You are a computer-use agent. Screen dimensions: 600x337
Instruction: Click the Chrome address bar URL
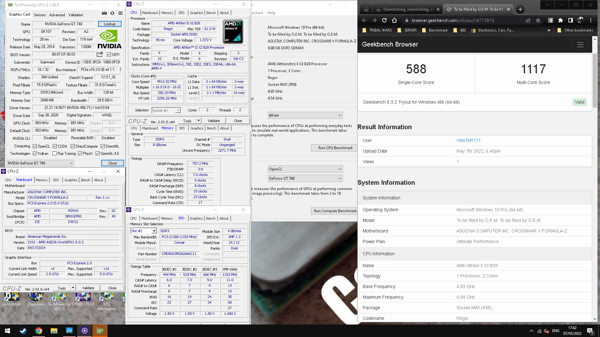point(453,20)
